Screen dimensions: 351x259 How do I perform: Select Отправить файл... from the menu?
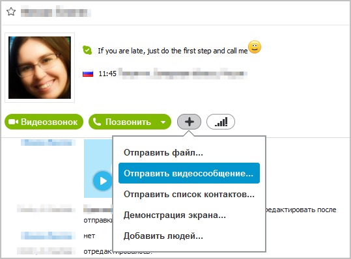[x=163, y=152]
